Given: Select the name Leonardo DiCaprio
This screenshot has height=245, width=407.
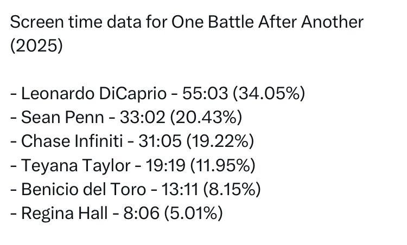Looking at the screenshot, I should tap(93, 94).
